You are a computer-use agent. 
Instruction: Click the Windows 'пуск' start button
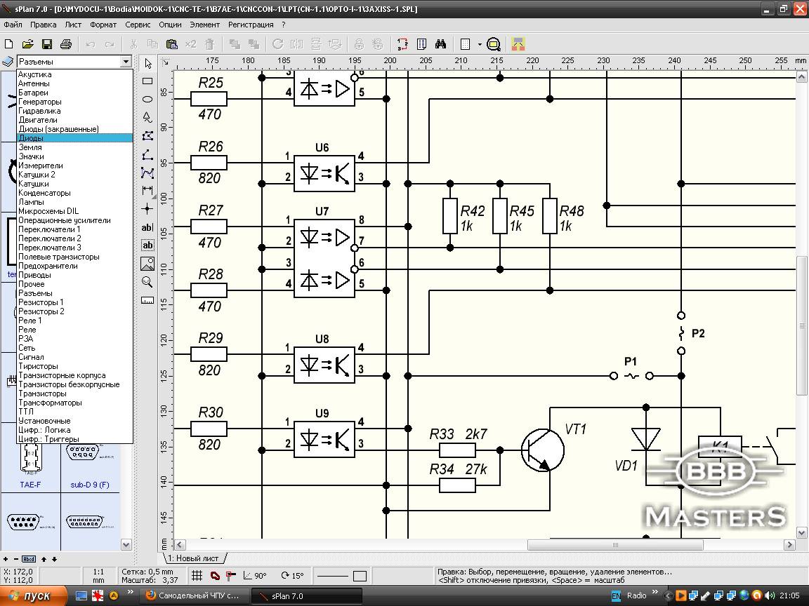pyautogui.click(x=34, y=596)
